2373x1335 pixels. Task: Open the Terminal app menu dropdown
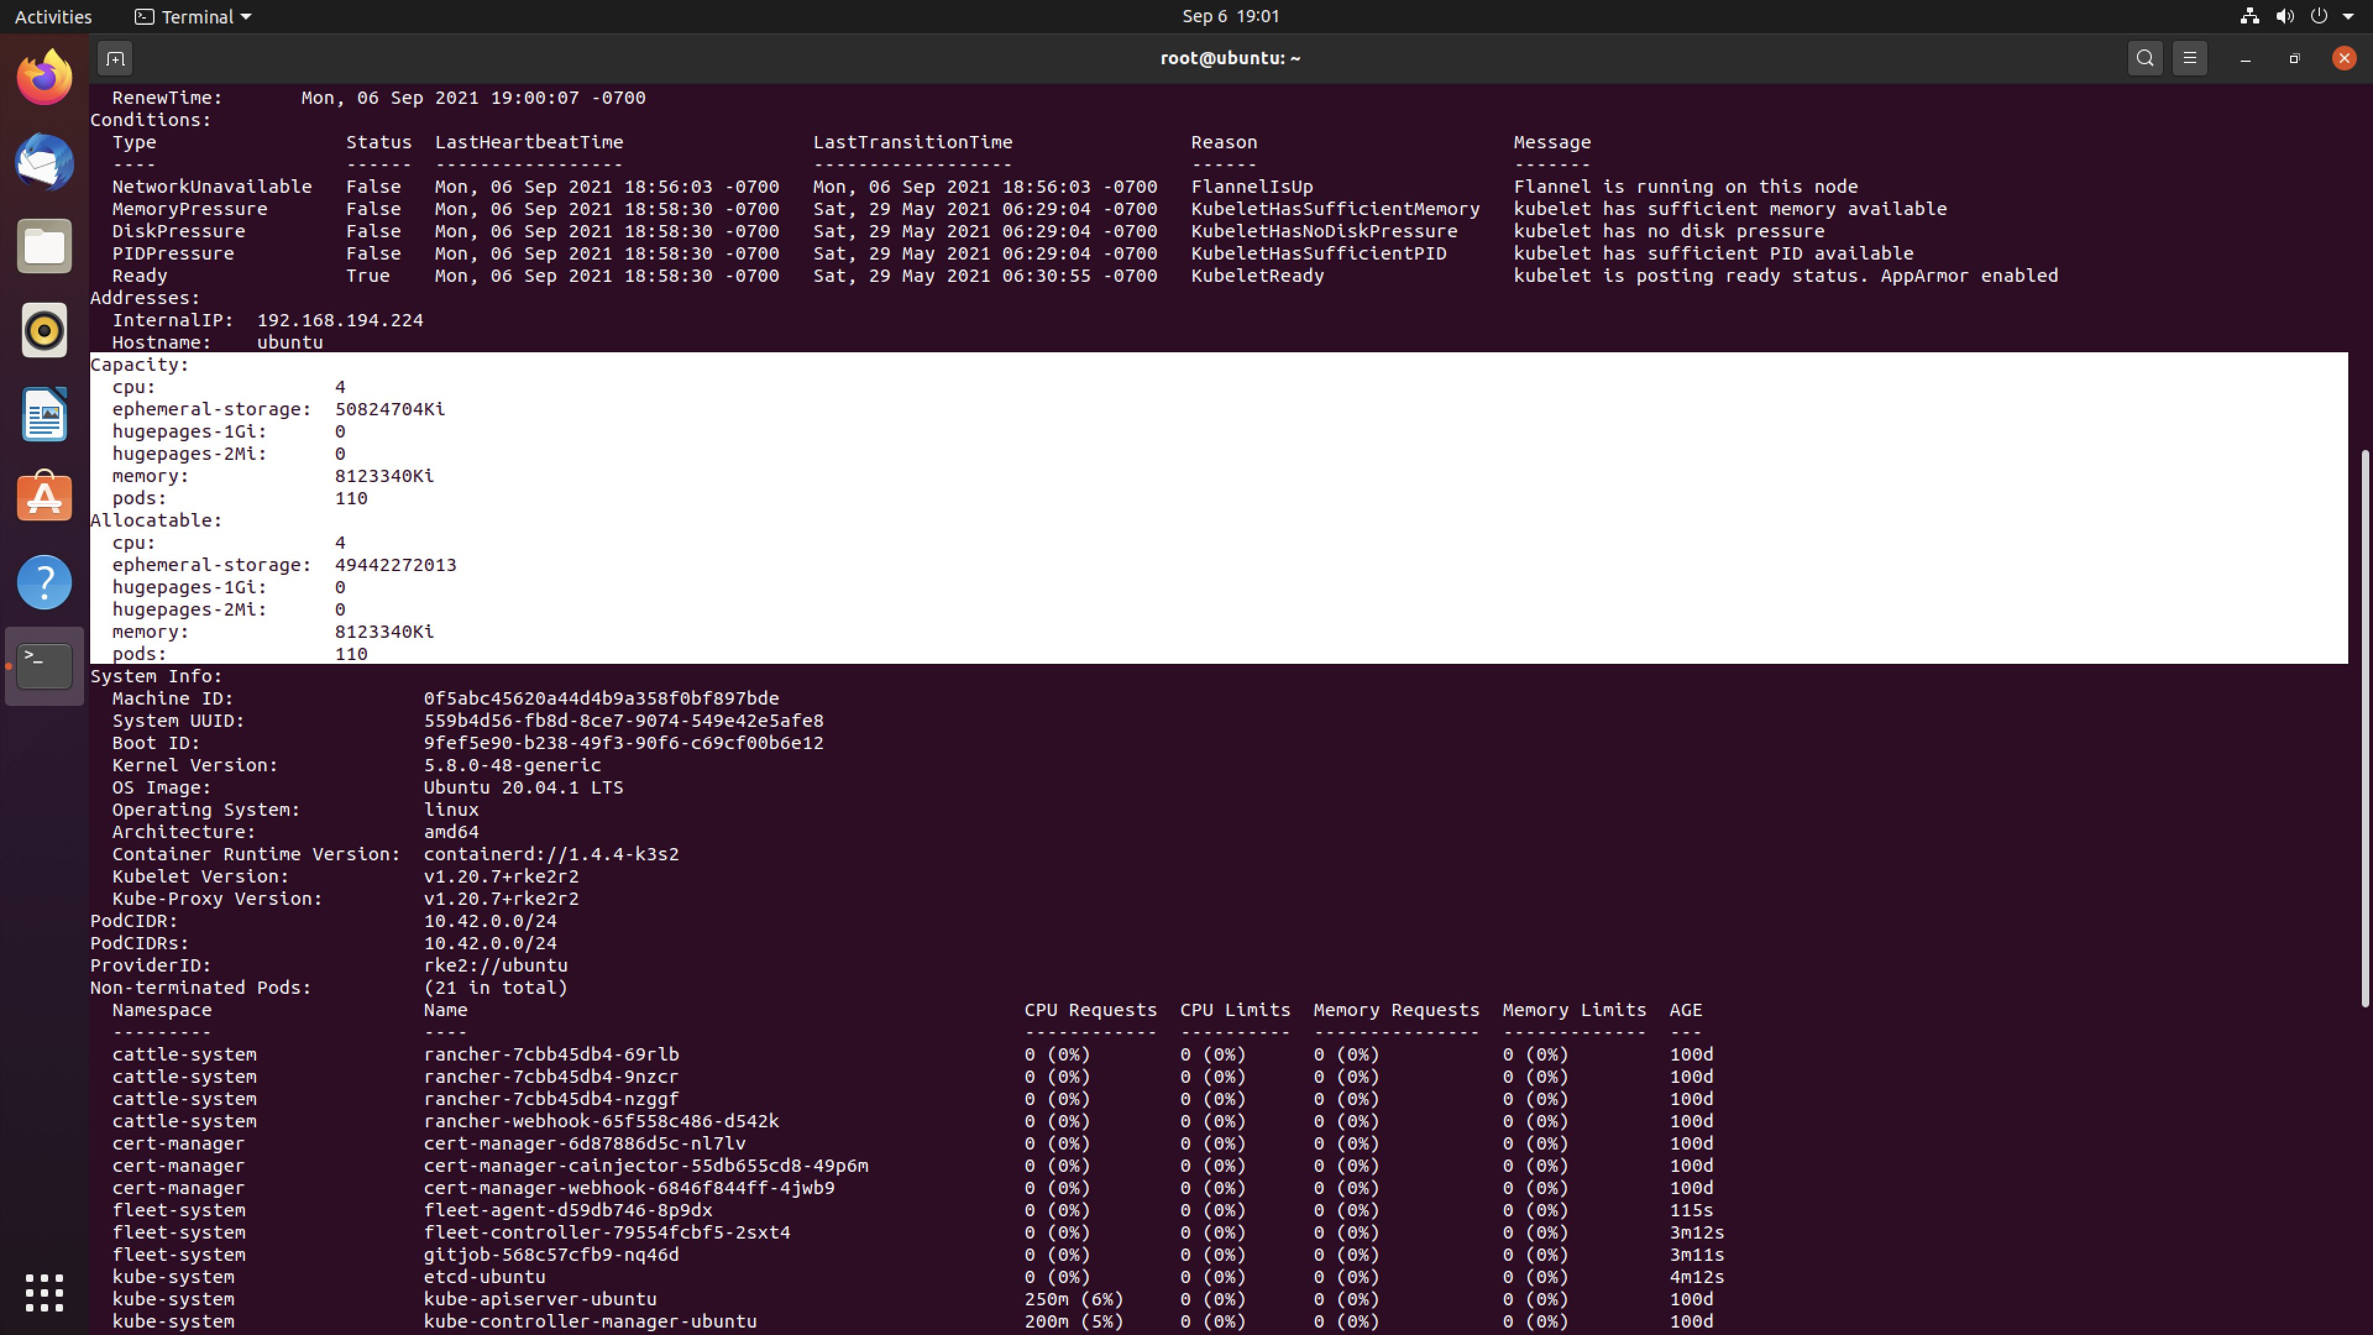(193, 17)
